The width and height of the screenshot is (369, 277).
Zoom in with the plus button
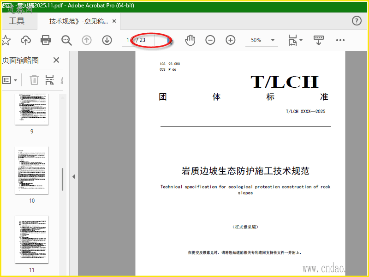(x=230, y=40)
